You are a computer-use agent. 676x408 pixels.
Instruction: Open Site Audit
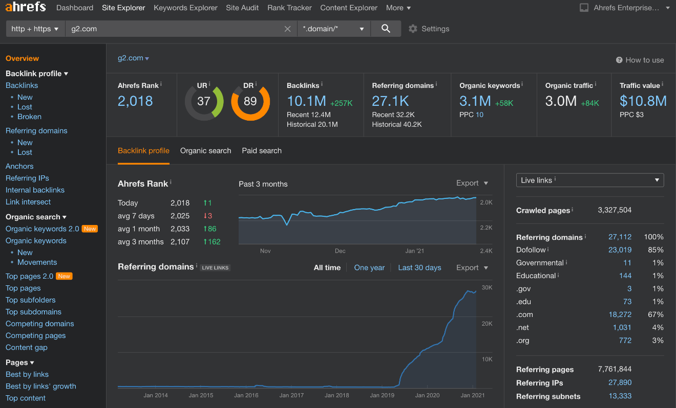coord(242,8)
